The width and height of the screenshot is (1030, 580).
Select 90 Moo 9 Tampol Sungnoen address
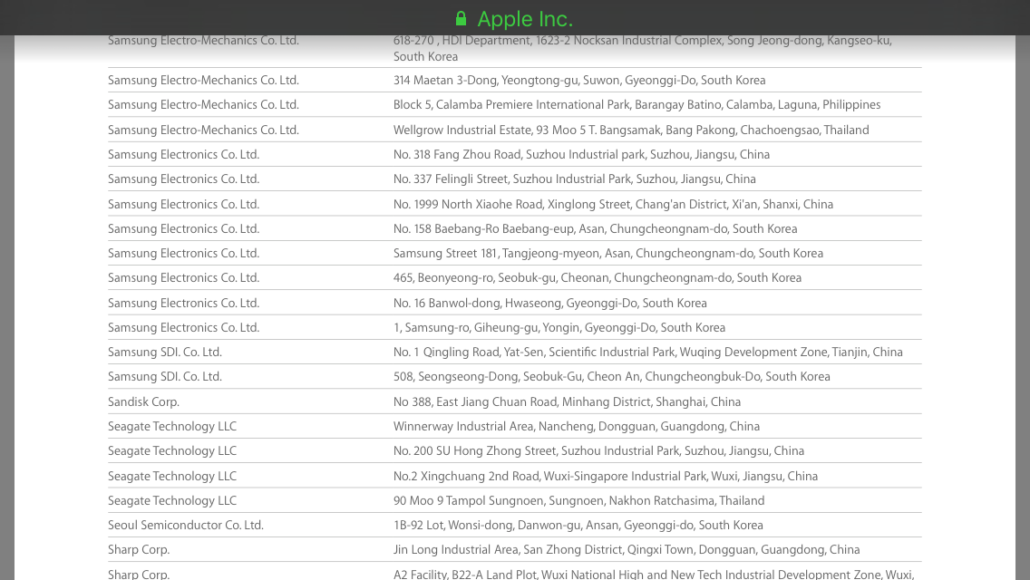[578, 500]
